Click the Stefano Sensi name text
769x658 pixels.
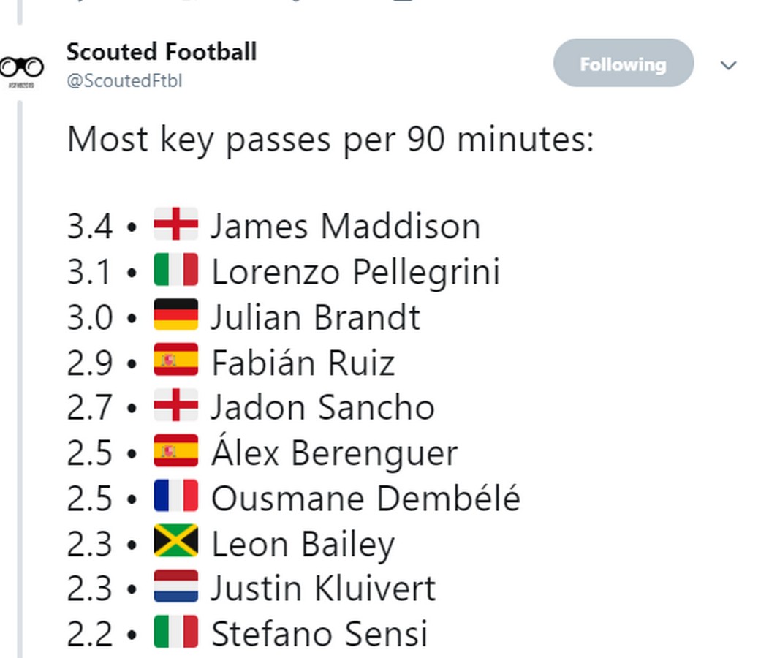coord(319,634)
